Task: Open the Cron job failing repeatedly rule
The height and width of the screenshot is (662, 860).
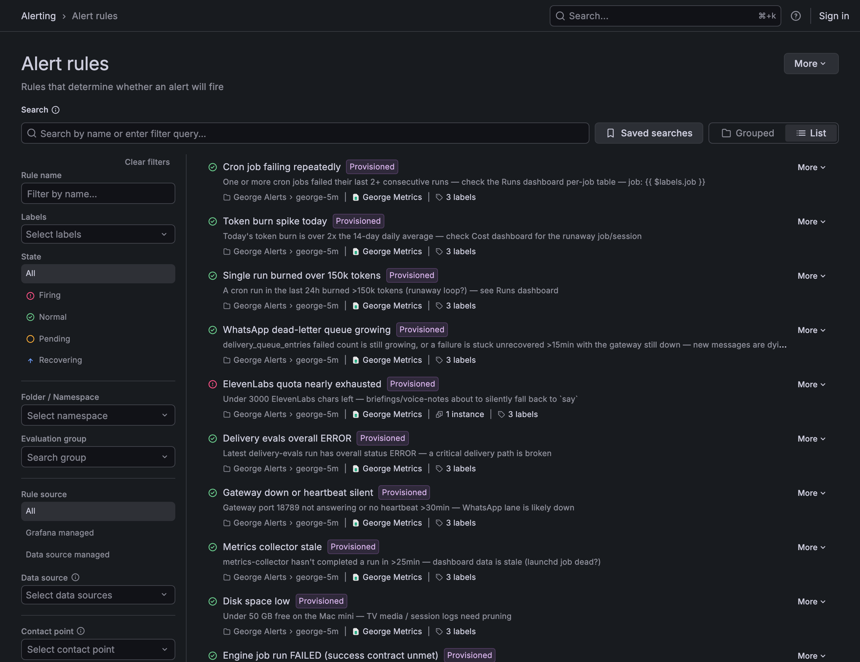Action: click(x=281, y=167)
